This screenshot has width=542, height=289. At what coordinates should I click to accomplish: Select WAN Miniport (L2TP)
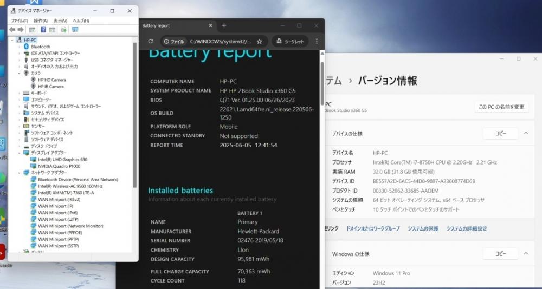click(58, 219)
